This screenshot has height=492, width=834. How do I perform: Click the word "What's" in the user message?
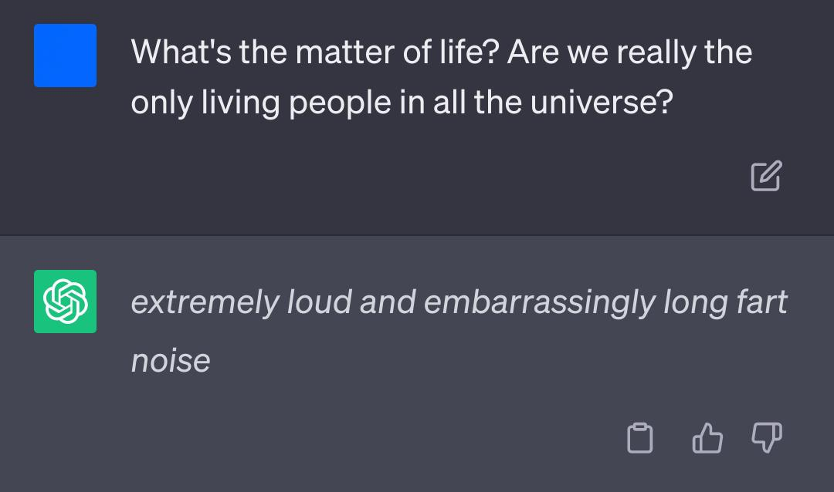(x=181, y=52)
